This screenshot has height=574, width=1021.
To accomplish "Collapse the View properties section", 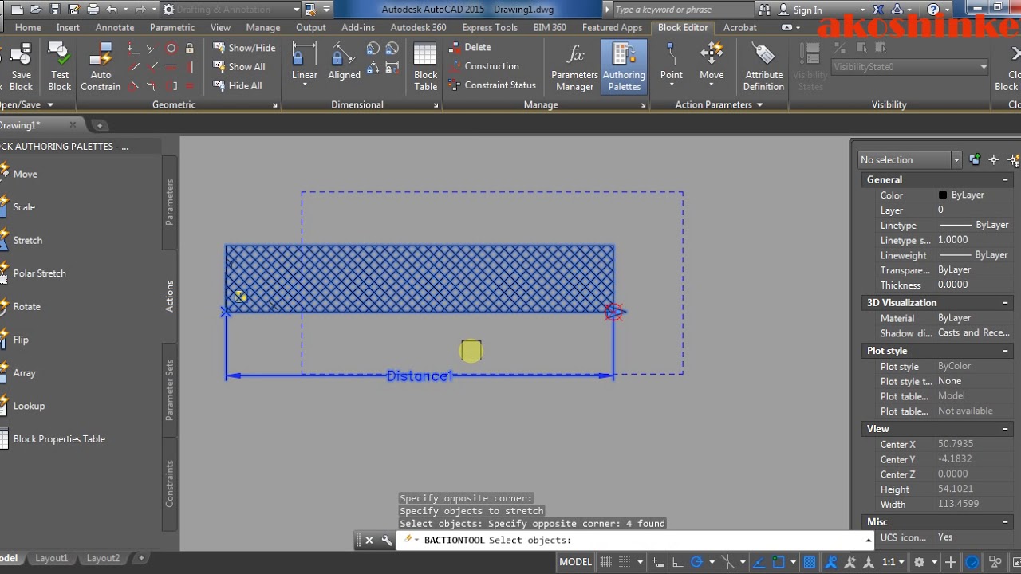I will pos(1005,429).
